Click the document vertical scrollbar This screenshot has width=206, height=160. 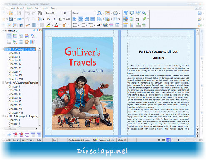(197, 78)
